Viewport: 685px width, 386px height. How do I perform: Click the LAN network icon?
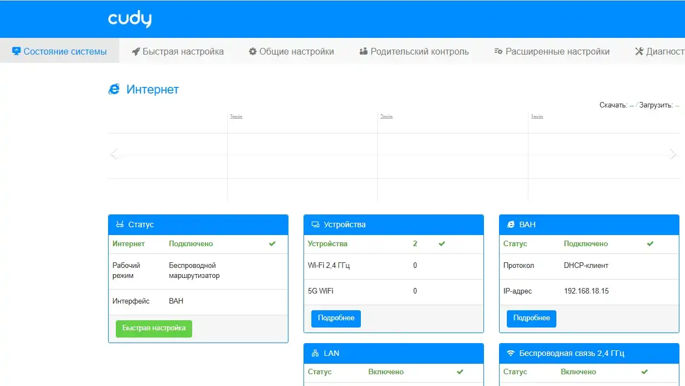pyautogui.click(x=315, y=353)
